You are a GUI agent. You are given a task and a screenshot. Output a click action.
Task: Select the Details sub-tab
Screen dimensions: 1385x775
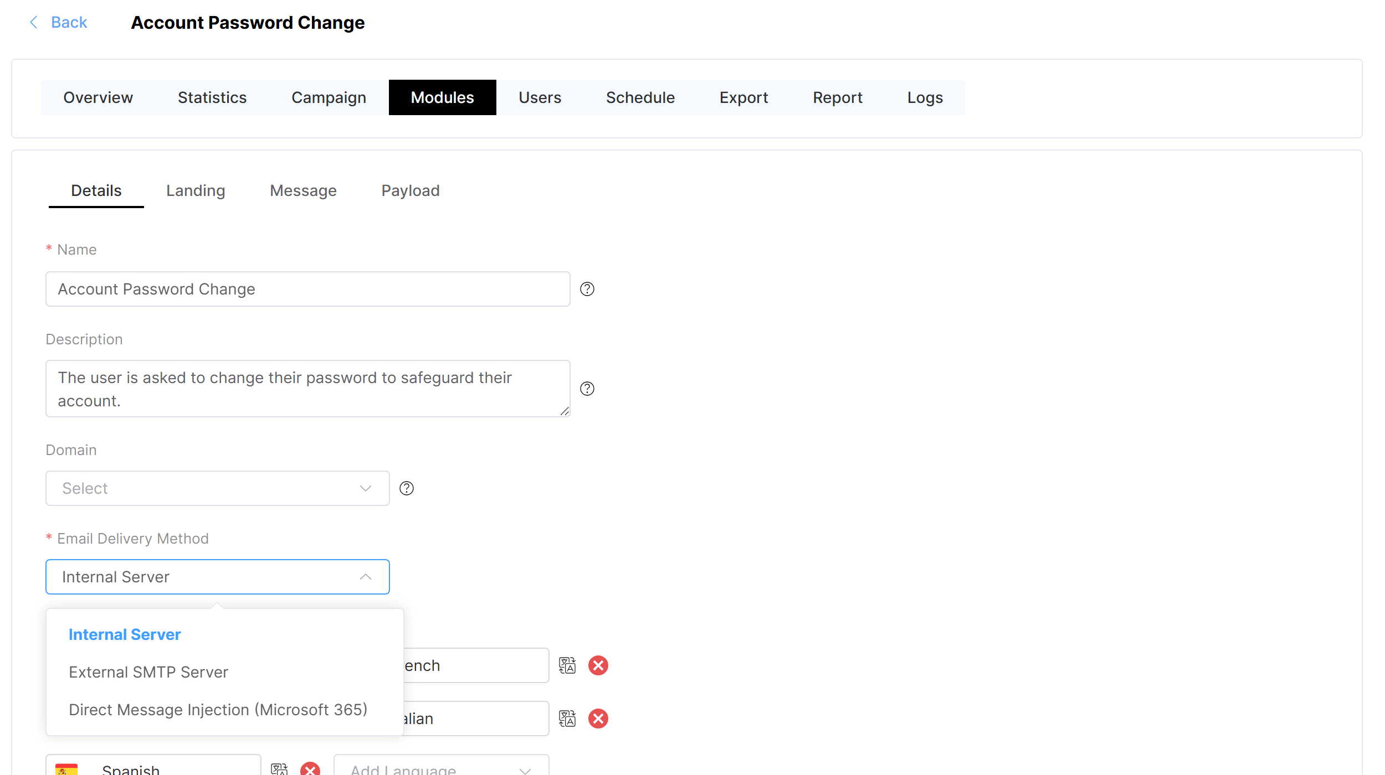pos(96,190)
